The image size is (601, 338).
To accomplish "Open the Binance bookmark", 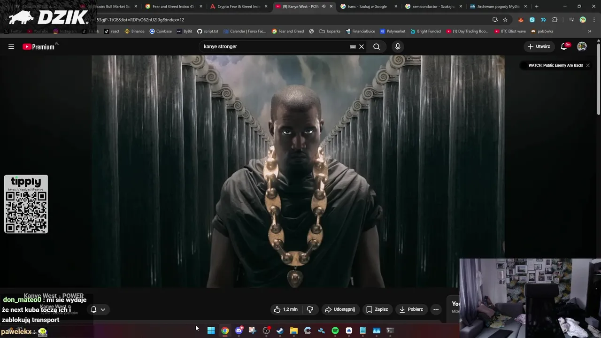I will 134,31.
